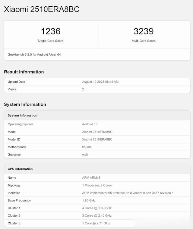The image size is (193, 229).
Task: Select the 1236 single-core score number
Action: 51,31
